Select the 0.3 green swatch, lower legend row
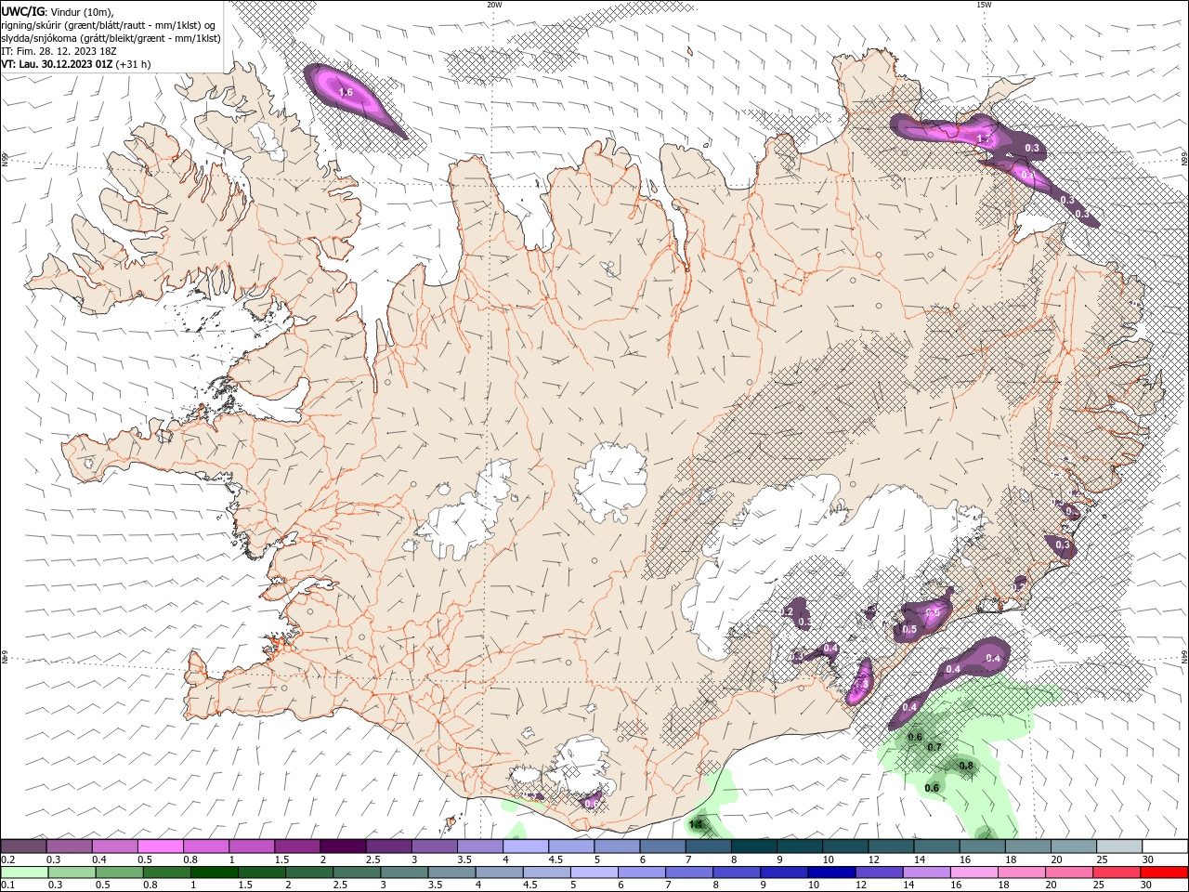 (x=74, y=872)
